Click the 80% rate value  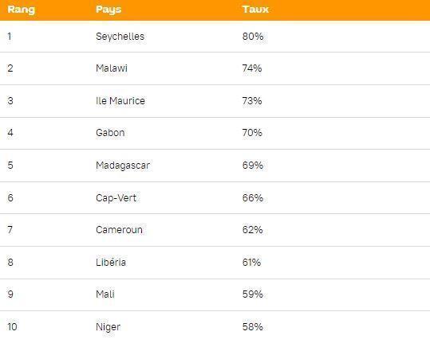[x=253, y=37]
